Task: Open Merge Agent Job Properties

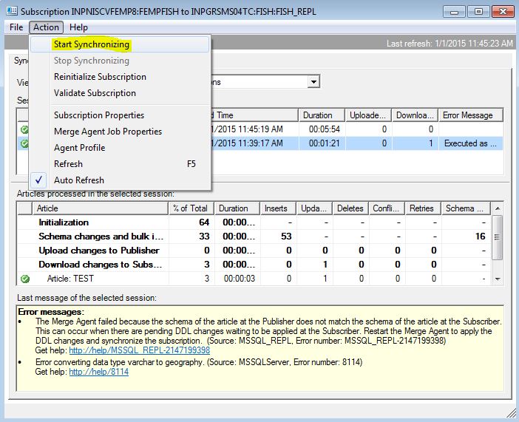Action: pos(120,132)
